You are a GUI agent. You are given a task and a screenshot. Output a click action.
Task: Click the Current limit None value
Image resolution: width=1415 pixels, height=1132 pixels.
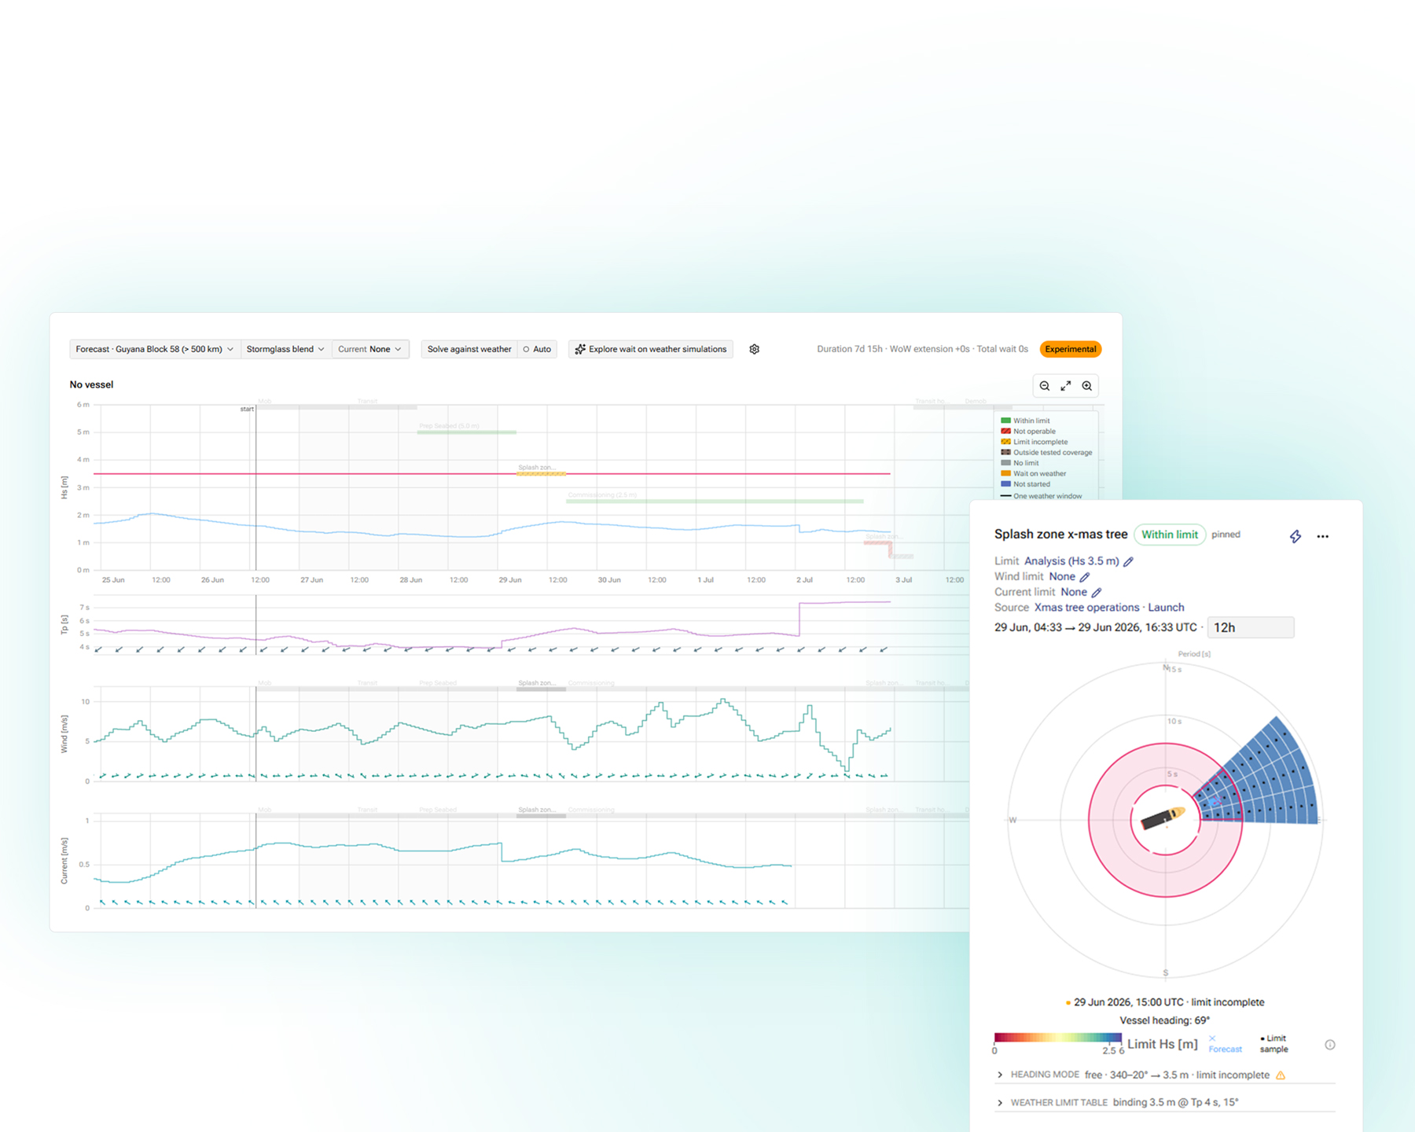click(1074, 593)
